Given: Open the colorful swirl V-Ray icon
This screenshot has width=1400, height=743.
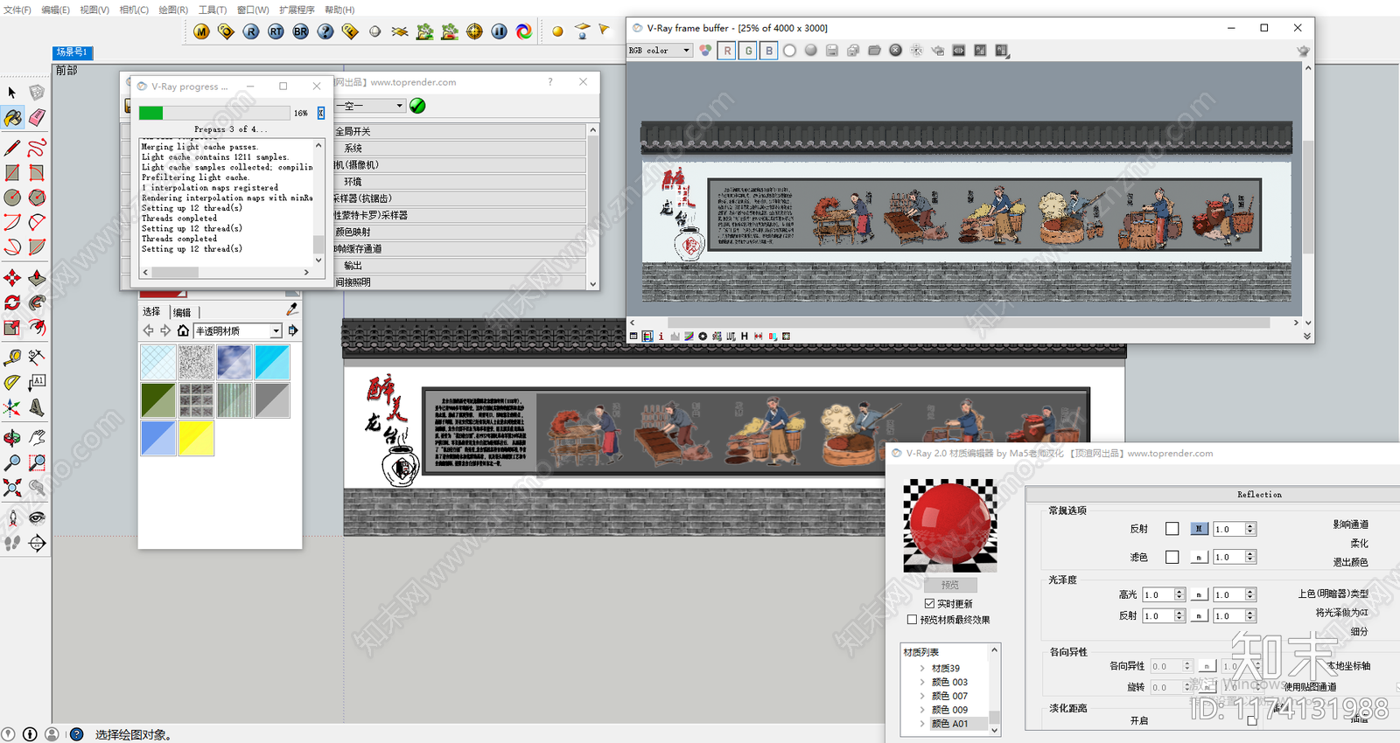Looking at the screenshot, I should click(523, 31).
